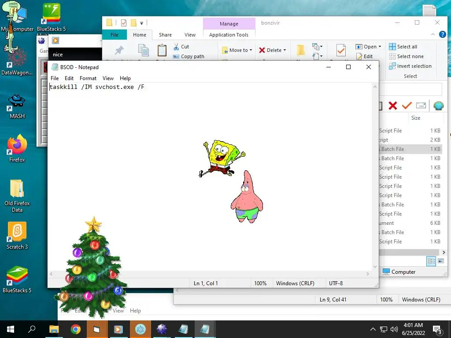Click the taskkill text line in Notepad
451x338 pixels.
96,87
